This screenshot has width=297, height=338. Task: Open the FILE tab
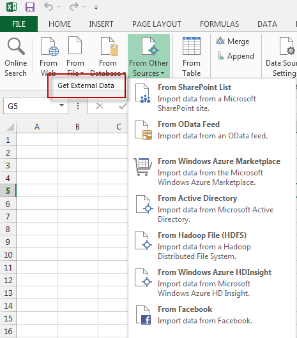click(19, 24)
